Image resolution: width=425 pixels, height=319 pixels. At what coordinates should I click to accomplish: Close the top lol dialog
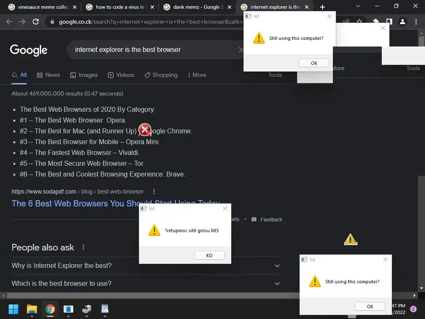click(x=329, y=16)
